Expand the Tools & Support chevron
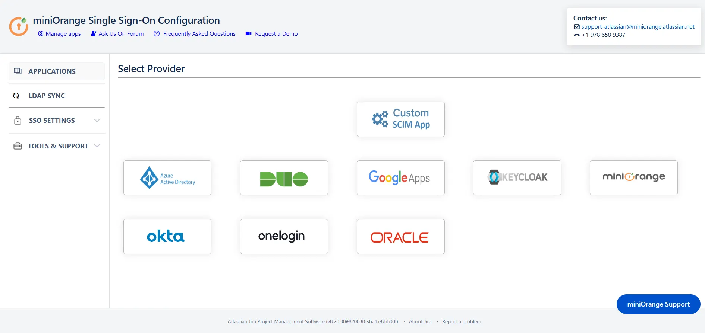Screen dimensions: 705x333 point(97,145)
